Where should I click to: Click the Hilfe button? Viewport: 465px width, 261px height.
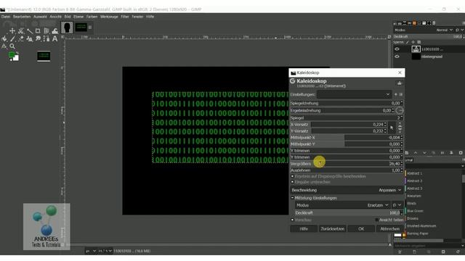[304, 229]
